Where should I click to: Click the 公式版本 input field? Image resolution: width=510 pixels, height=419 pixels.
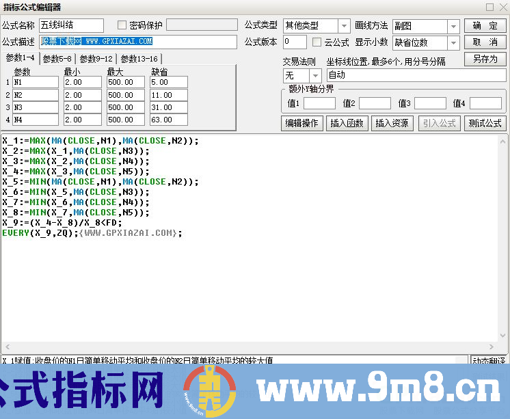[295, 42]
